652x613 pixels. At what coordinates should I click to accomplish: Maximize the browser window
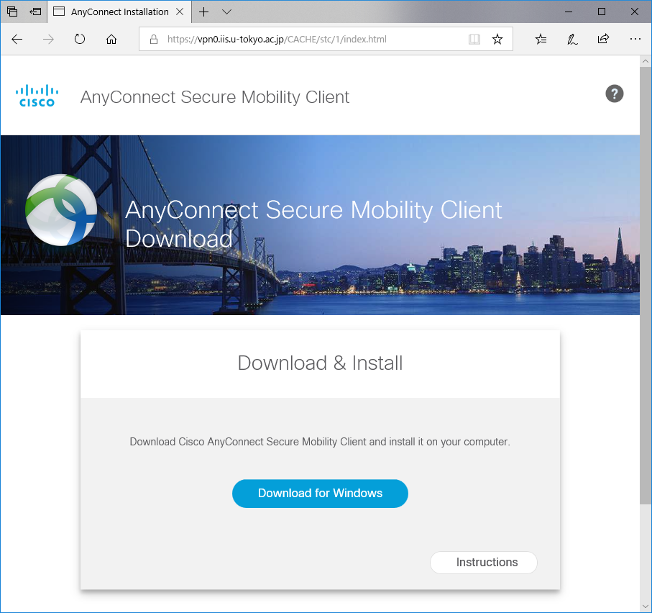point(601,12)
